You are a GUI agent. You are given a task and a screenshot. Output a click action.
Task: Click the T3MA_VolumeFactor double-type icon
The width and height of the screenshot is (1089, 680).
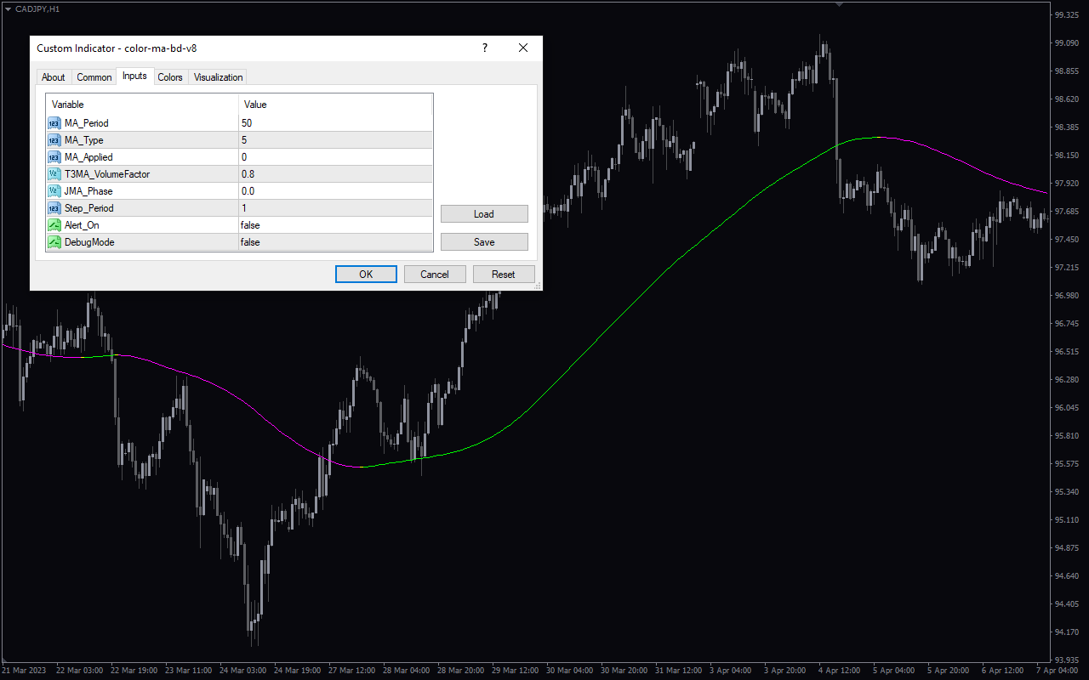click(54, 174)
